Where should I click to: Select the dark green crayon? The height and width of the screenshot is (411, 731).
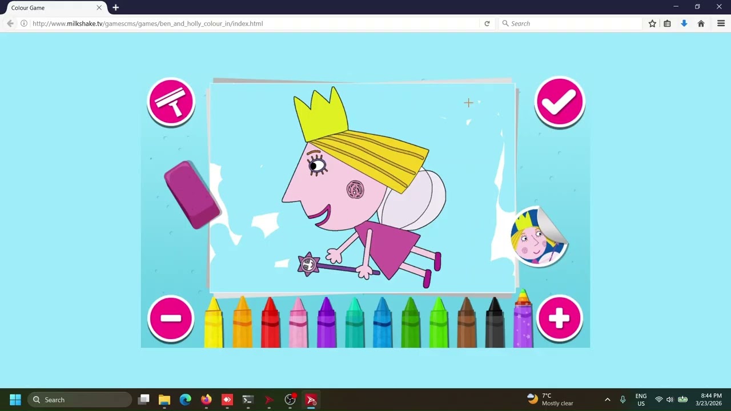(x=410, y=323)
